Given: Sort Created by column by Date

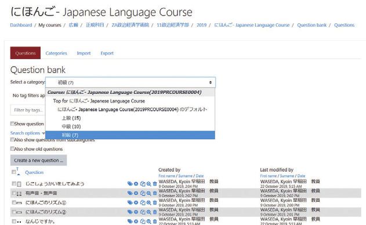Looking at the screenshot, I should (200, 176).
